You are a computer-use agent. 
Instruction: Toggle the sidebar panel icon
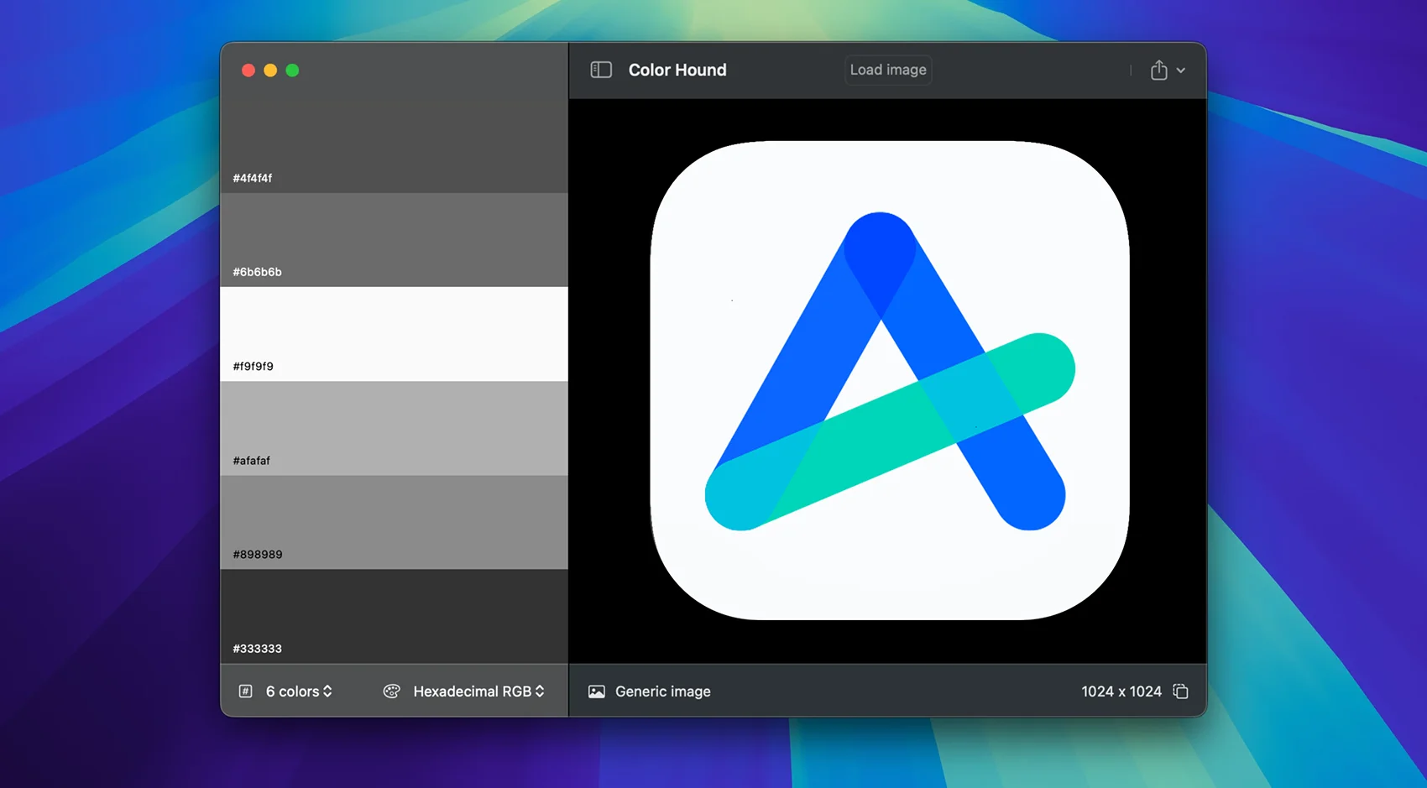tap(601, 70)
